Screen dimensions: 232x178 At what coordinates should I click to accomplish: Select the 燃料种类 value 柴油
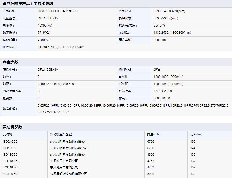coord(157,70)
